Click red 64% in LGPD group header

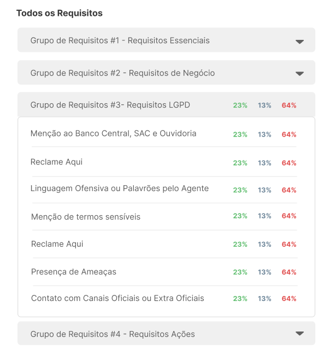coord(289,105)
